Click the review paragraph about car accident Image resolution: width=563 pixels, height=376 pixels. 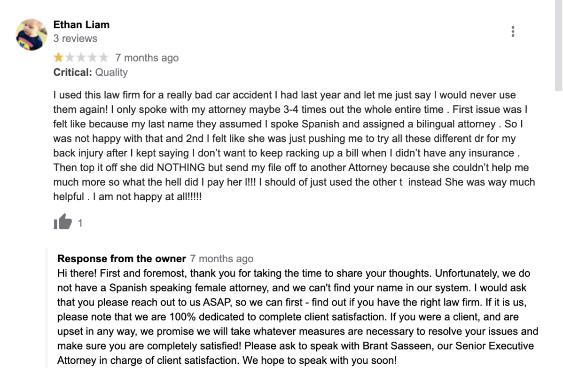coord(294,146)
